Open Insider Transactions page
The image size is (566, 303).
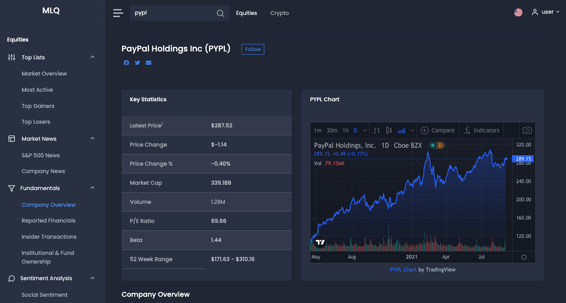pyautogui.click(x=49, y=237)
